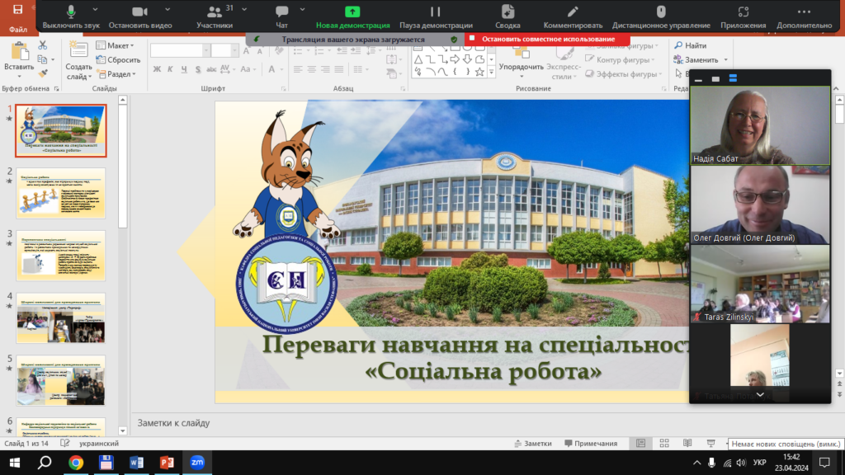Click Find (Найти) in the ribbon
Image resolution: width=845 pixels, height=475 pixels.
(x=691, y=45)
